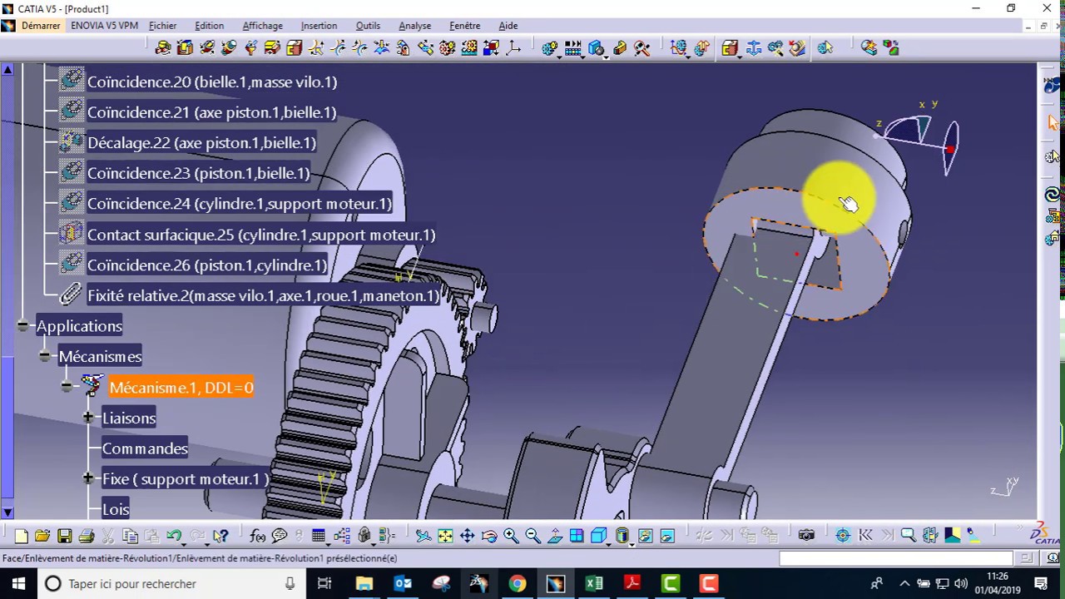Expand the Liaisons node
The width and height of the screenshot is (1065, 599).
[x=88, y=418]
